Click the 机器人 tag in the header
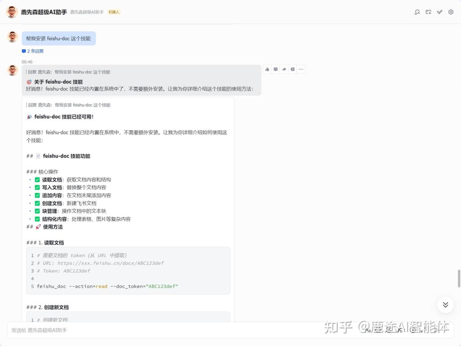 tap(114, 12)
